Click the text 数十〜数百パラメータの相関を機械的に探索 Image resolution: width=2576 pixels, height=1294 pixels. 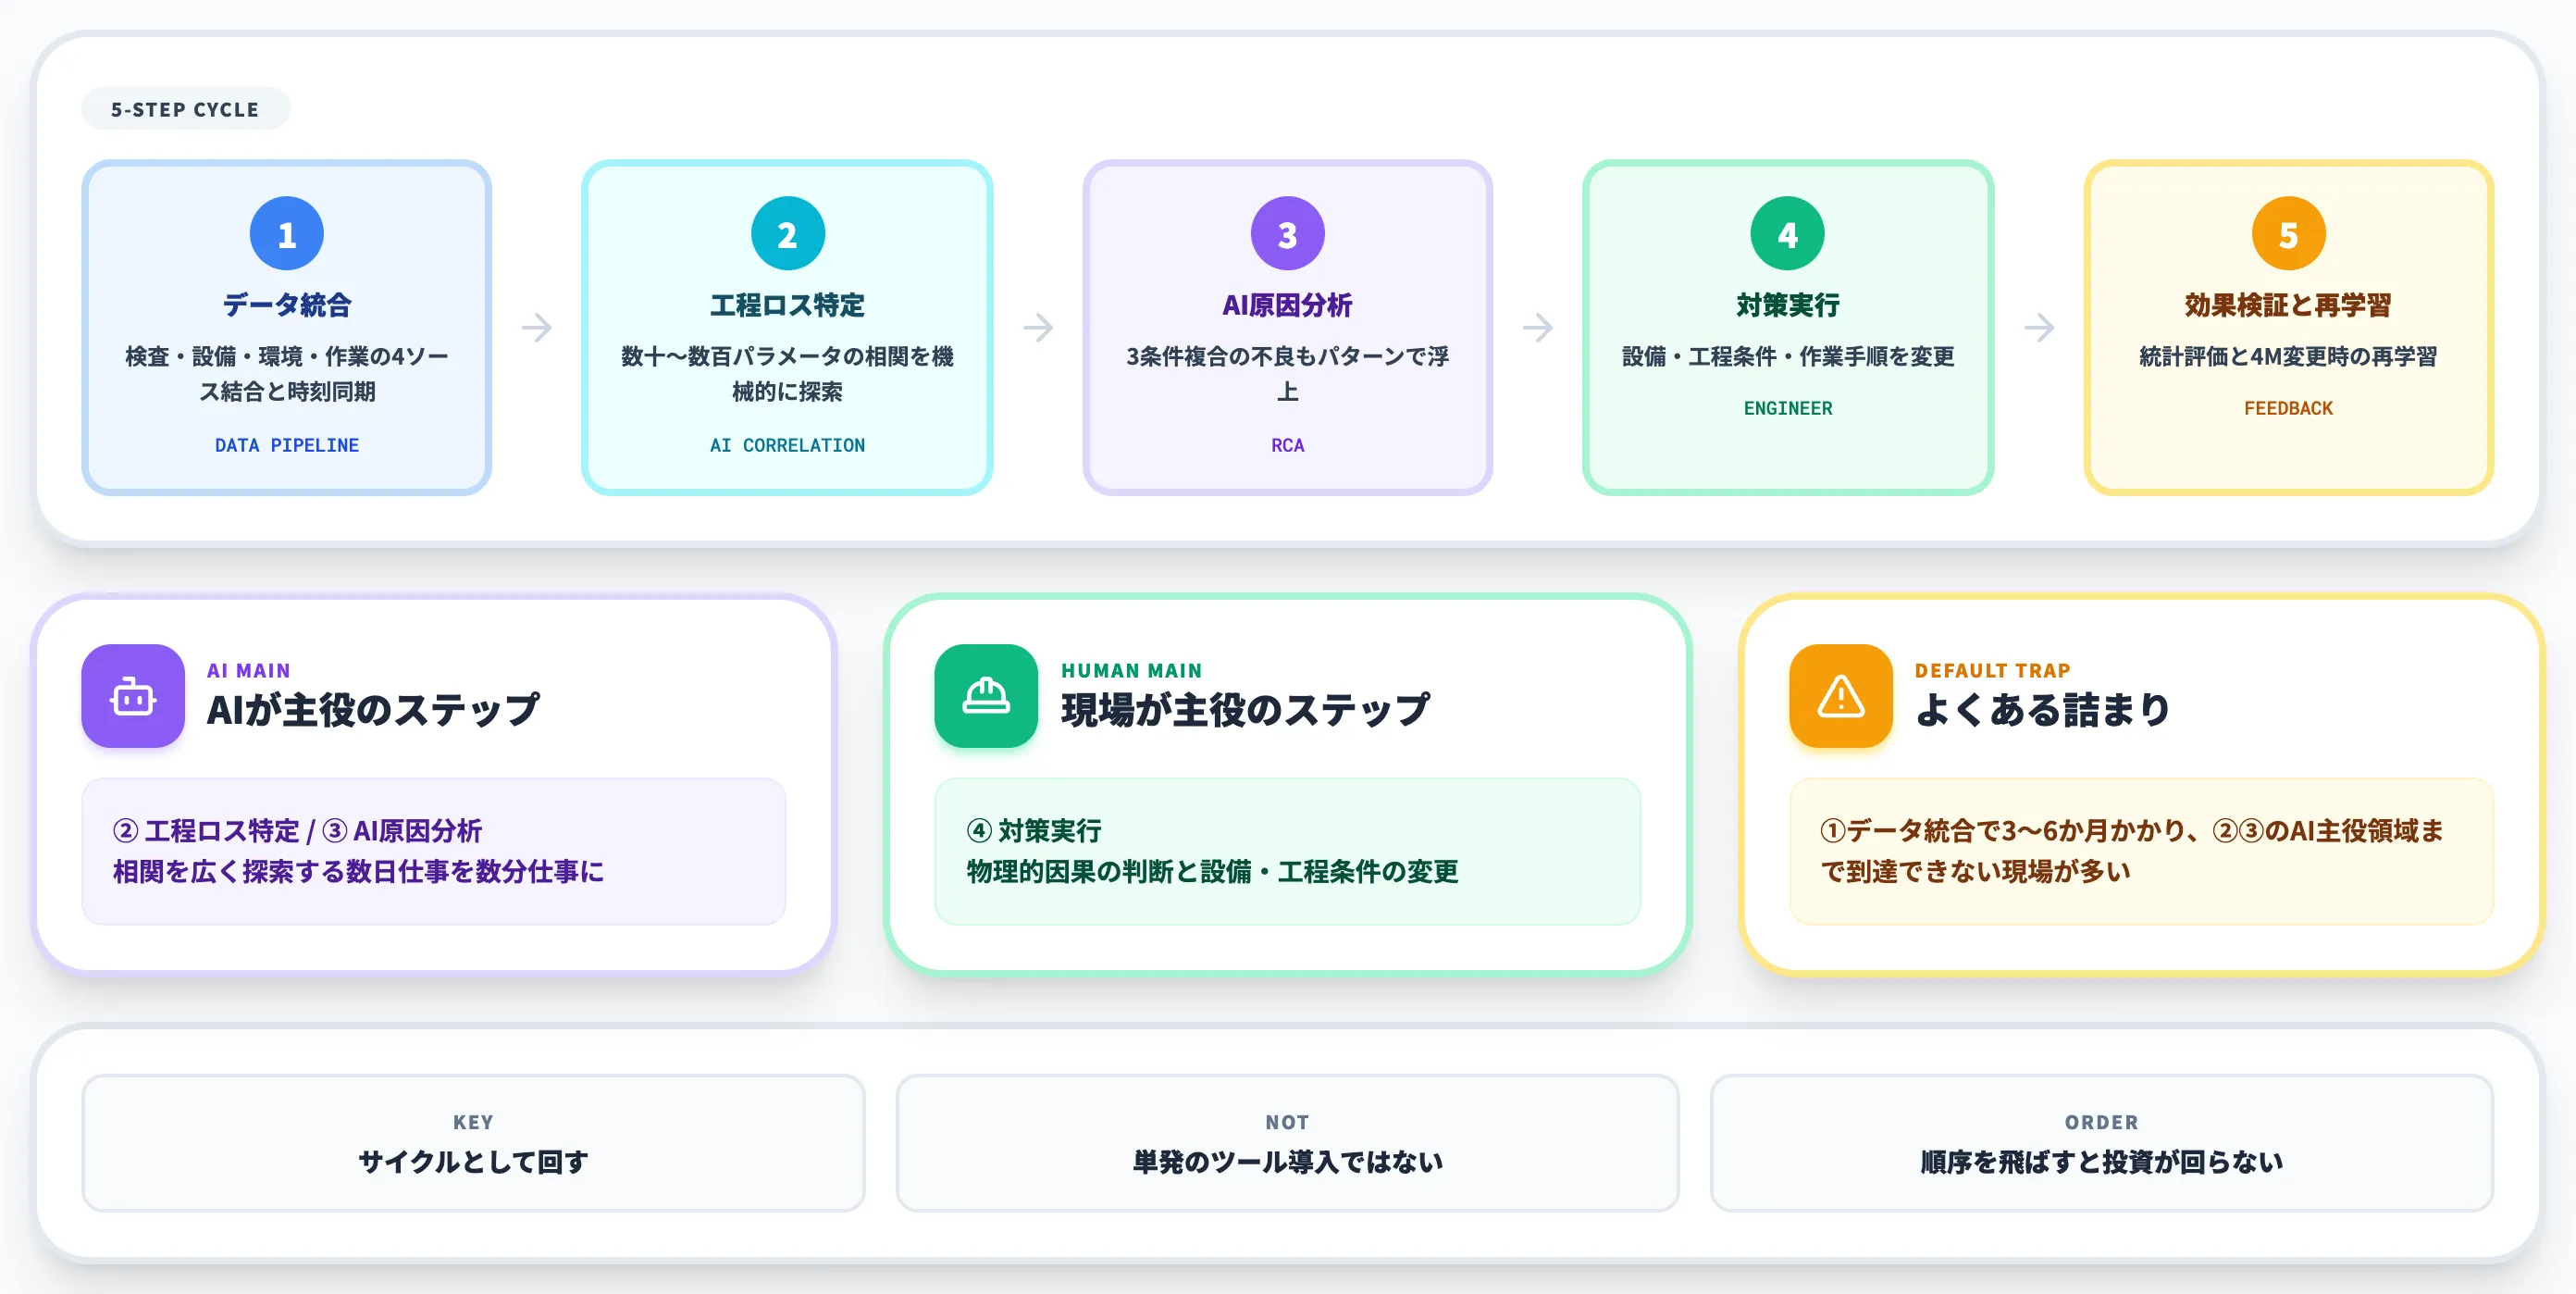788,374
